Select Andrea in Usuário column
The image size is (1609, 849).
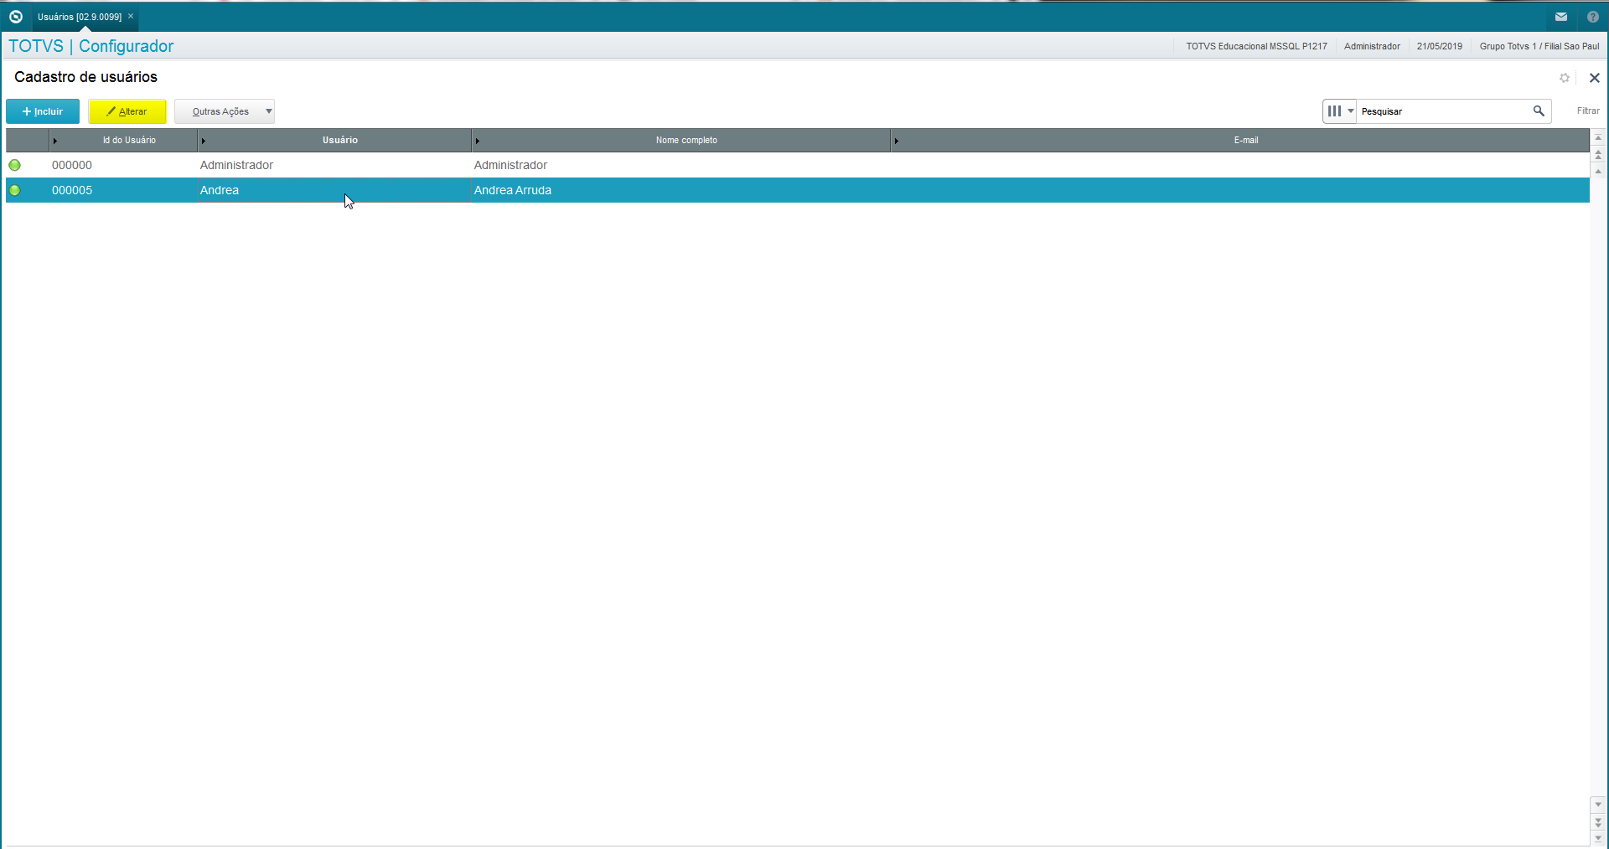point(220,190)
